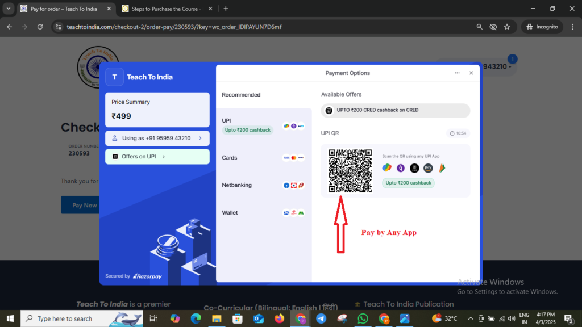Screen dimensions: 582x327
Task: Open the Chrome three-dot menu
Action: (573, 27)
